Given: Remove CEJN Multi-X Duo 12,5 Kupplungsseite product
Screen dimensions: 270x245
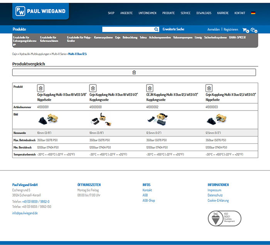Looking at the screenshot, I should click(x=150, y=88).
